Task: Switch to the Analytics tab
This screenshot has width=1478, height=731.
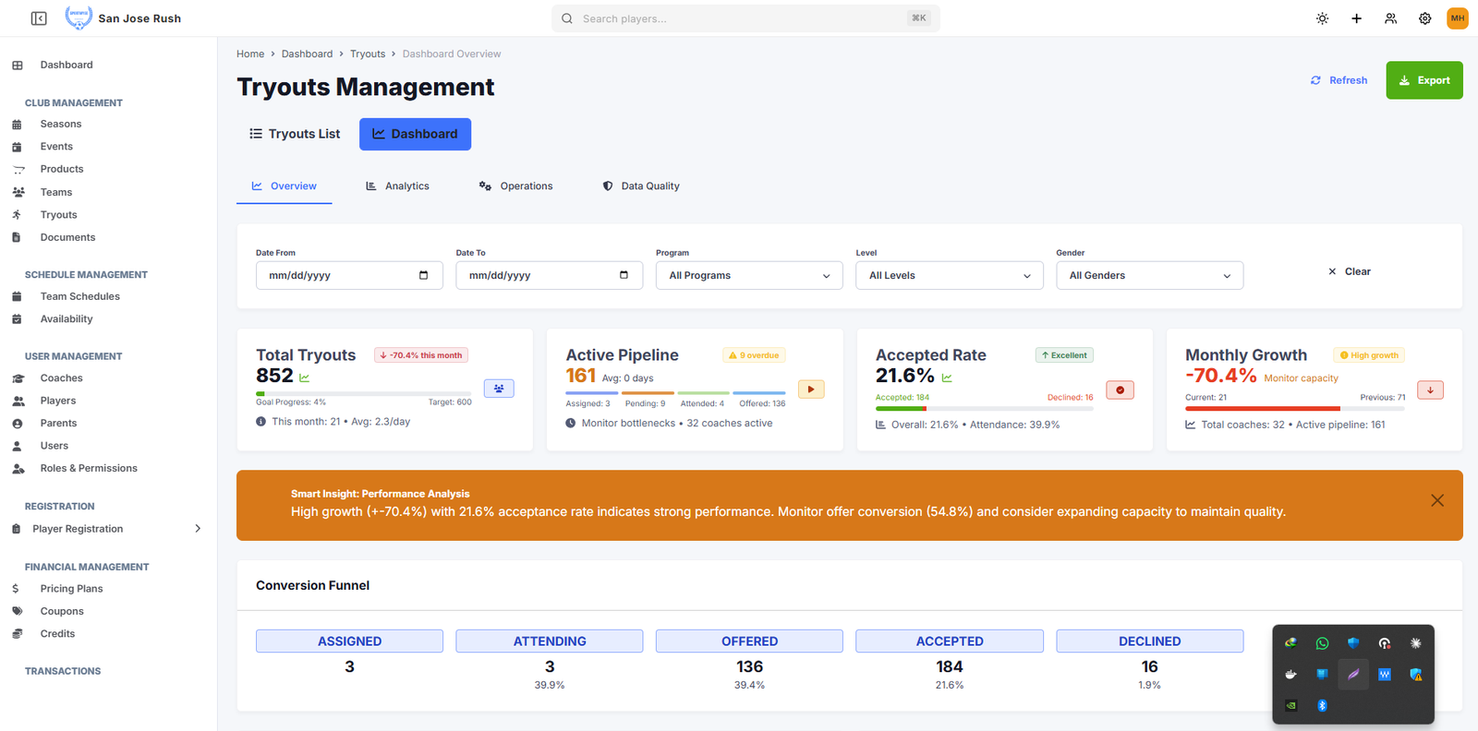Action: point(397,186)
